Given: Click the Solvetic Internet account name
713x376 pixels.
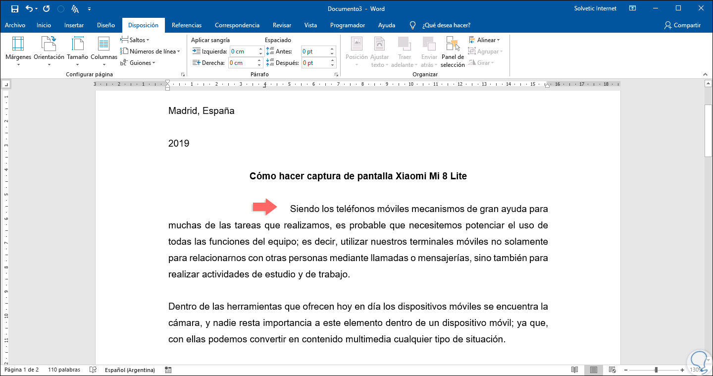Looking at the screenshot, I should [x=596, y=8].
